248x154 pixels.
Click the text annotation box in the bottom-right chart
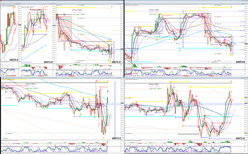[188, 134]
